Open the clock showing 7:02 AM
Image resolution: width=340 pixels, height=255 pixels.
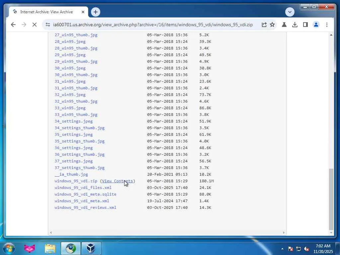[323, 249]
